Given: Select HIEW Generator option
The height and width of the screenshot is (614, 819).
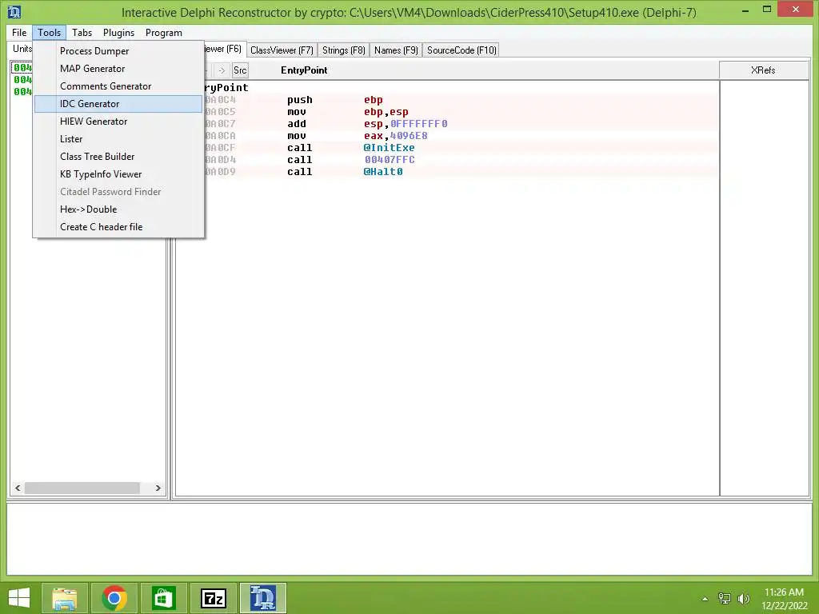Looking at the screenshot, I should (x=118, y=122).
